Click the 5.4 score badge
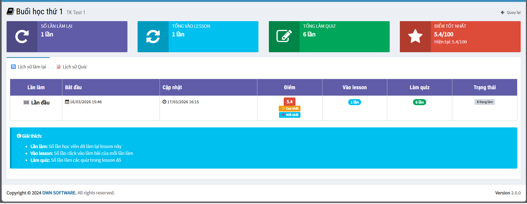The image size is (527, 204). tap(289, 102)
